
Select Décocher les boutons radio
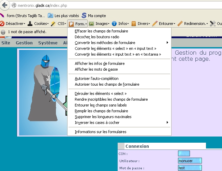click(x=119, y=37)
